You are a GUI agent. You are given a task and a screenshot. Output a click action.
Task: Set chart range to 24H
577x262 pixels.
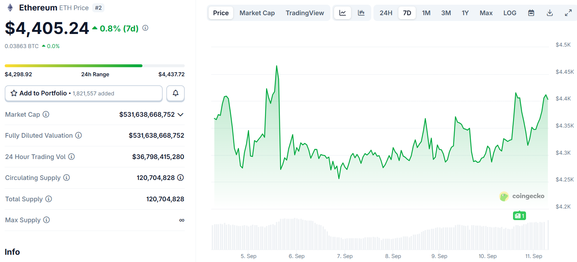(x=386, y=13)
